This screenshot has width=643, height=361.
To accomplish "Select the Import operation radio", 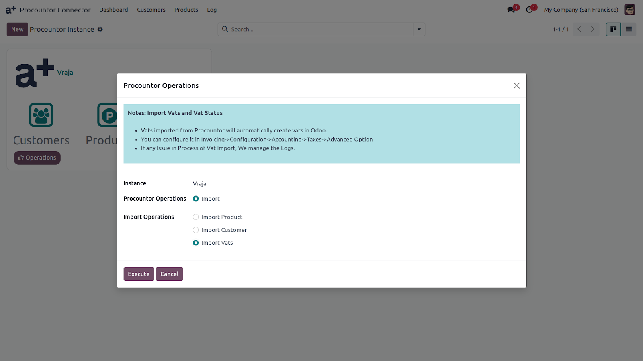I will 196,199.
